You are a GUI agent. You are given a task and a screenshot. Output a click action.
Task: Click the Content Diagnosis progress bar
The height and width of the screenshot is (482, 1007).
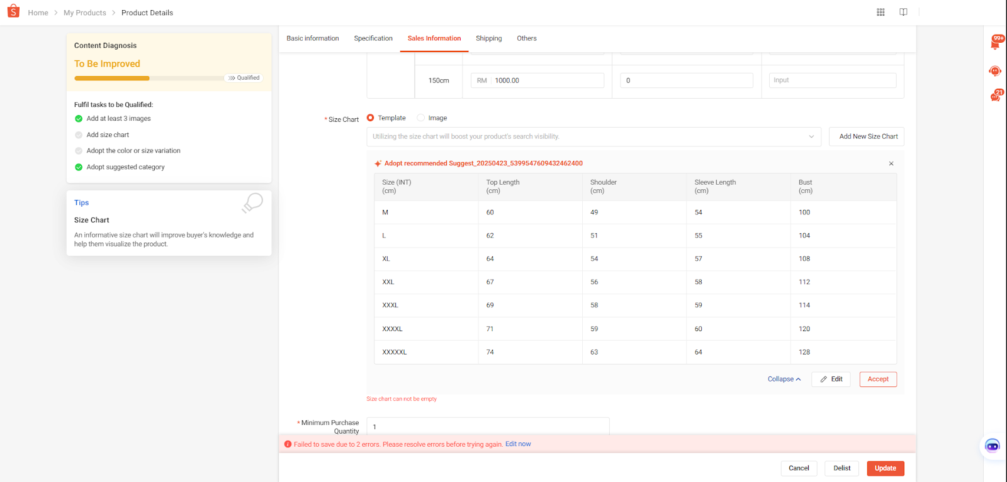pos(149,79)
